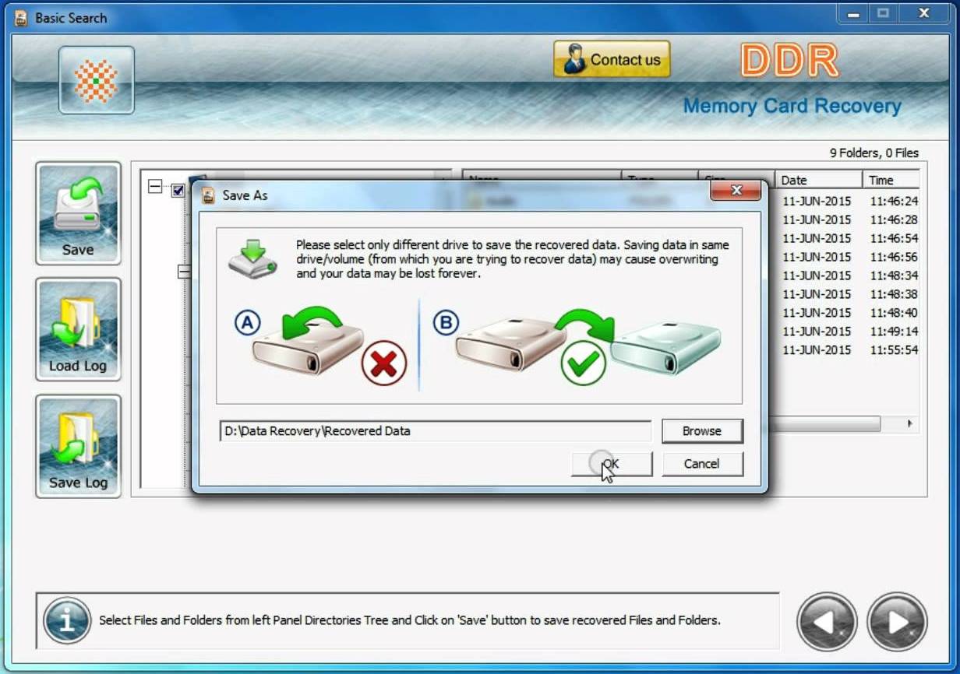Click the save path input field
Screen dimensions: 960x674
pyautogui.click(x=436, y=431)
